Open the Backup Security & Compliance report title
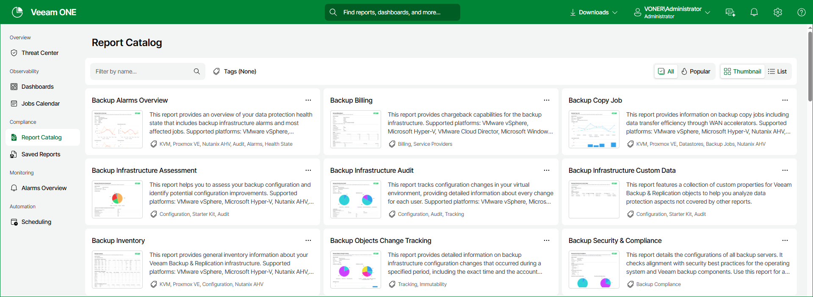 click(x=615, y=240)
